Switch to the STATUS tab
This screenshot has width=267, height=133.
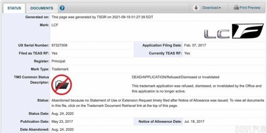14,8
